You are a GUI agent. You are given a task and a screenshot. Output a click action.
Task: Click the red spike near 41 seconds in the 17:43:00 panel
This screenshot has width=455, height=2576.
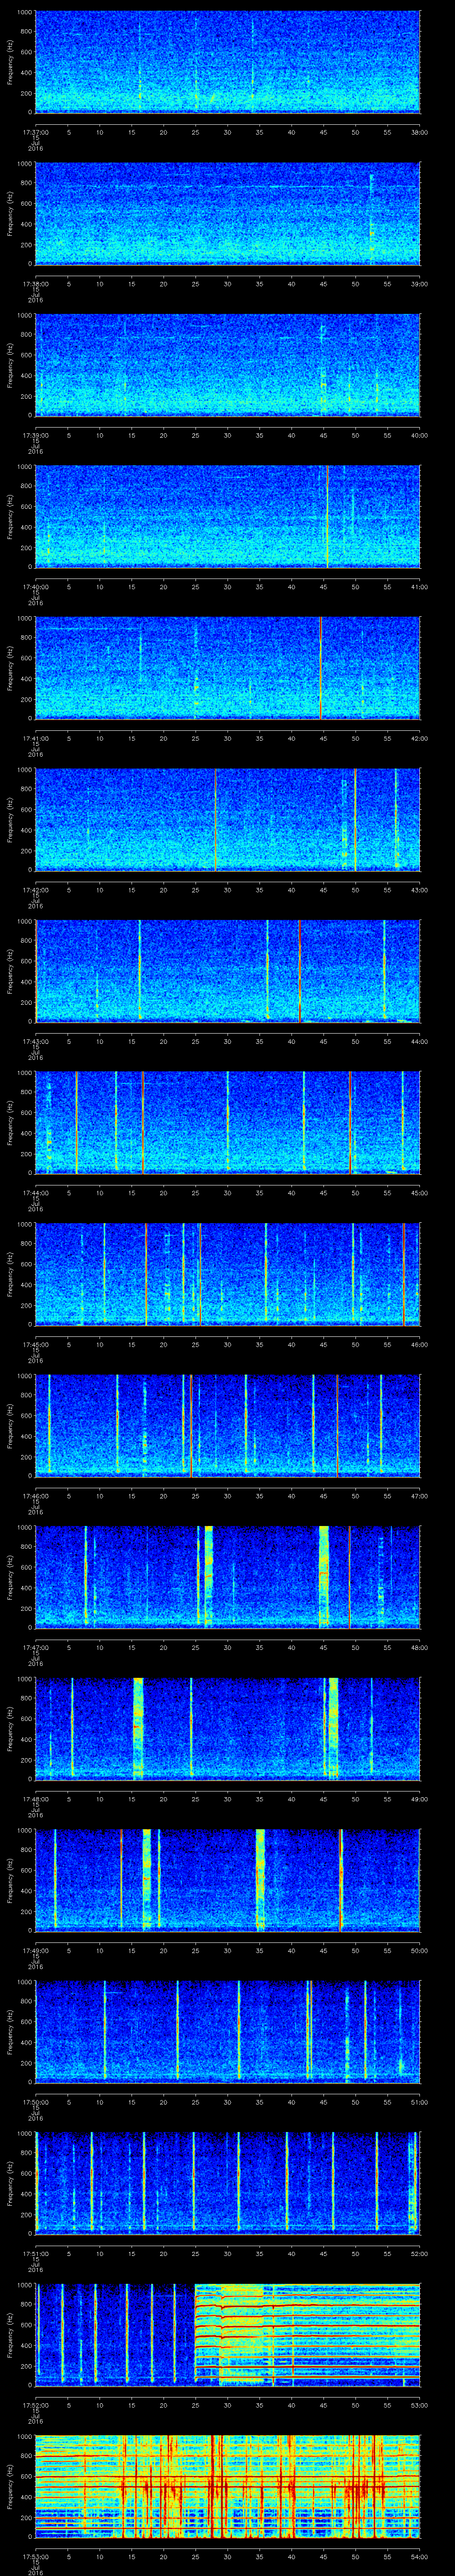300,970
